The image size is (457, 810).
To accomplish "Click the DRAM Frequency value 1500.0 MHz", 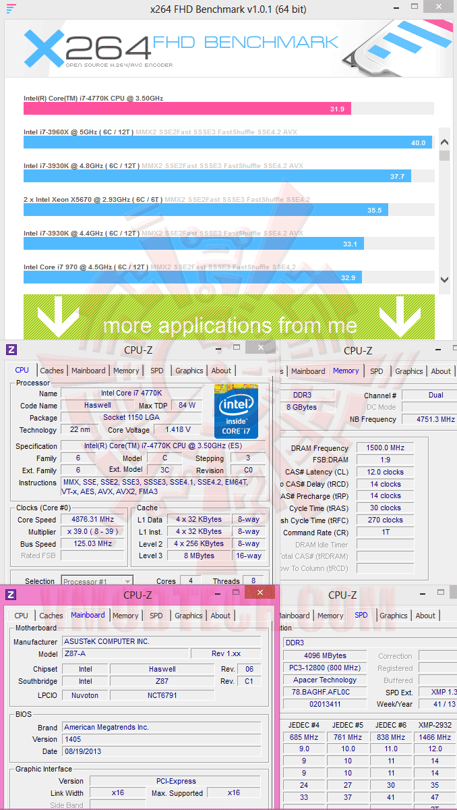I will coord(386,448).
